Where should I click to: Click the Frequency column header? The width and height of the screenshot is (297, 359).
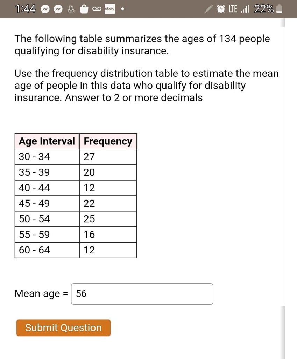pos(108,141)
